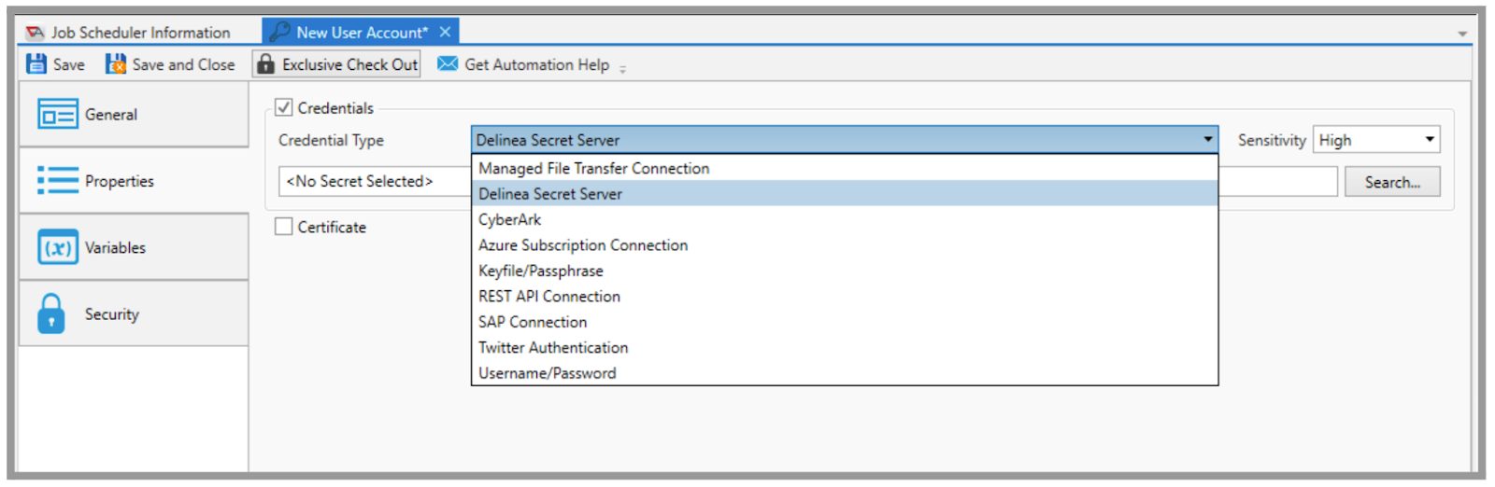Select CyberArk from the credential list
The width and height of the screenshot is (1495, 487).
pos(510,220)
